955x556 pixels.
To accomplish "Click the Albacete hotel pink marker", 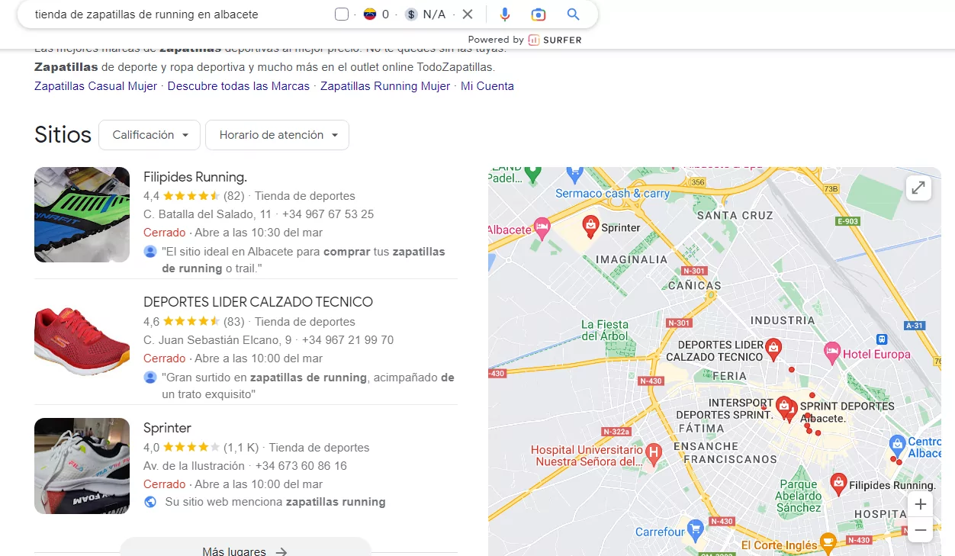I will 542,227.
